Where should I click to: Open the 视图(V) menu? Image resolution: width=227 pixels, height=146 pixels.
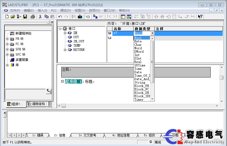pos(80,11)
